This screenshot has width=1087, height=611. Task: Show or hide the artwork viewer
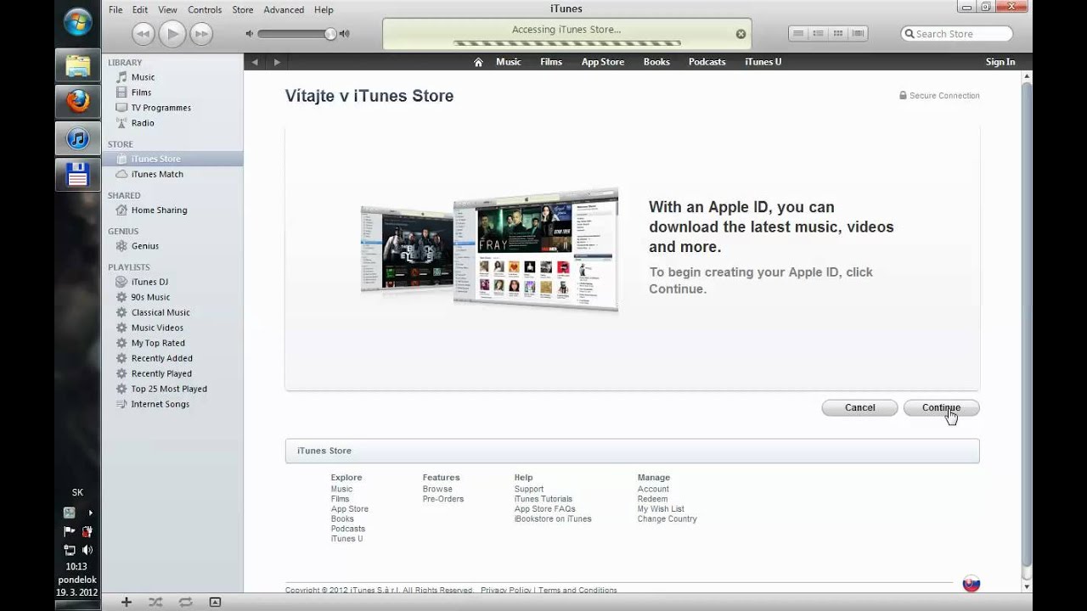click(215, 602)
